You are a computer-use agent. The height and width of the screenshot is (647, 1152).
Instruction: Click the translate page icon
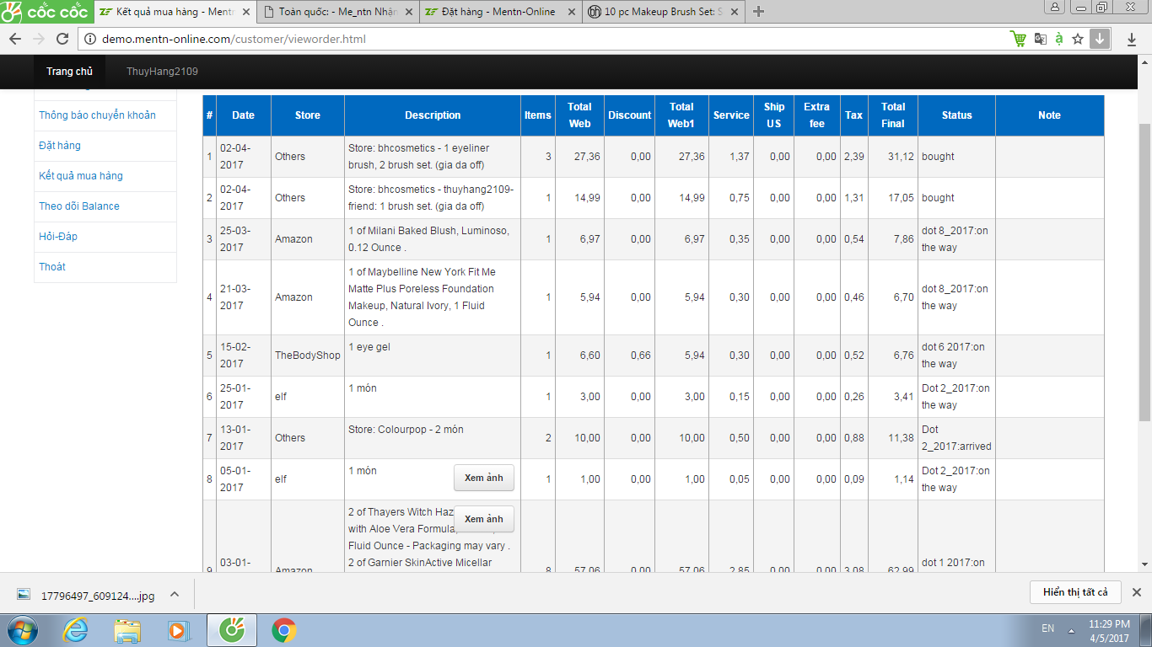(x=1041, y=39)
